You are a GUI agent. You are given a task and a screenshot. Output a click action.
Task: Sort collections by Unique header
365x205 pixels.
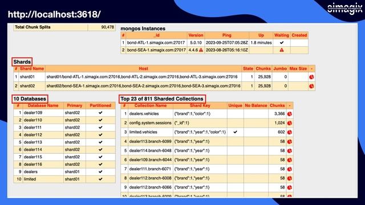pos(236,105)
